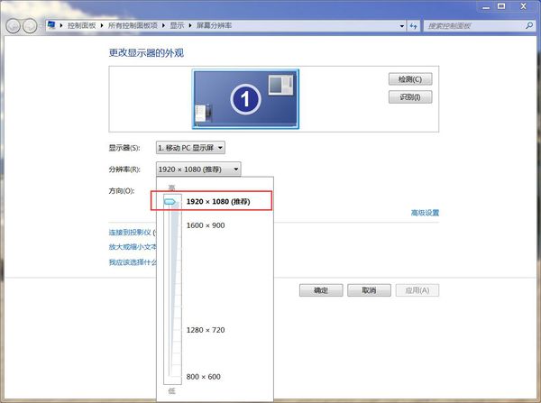This screenshot has width=541, height=403.
Task: Maximize the control panel window
Action: (501, 6)
